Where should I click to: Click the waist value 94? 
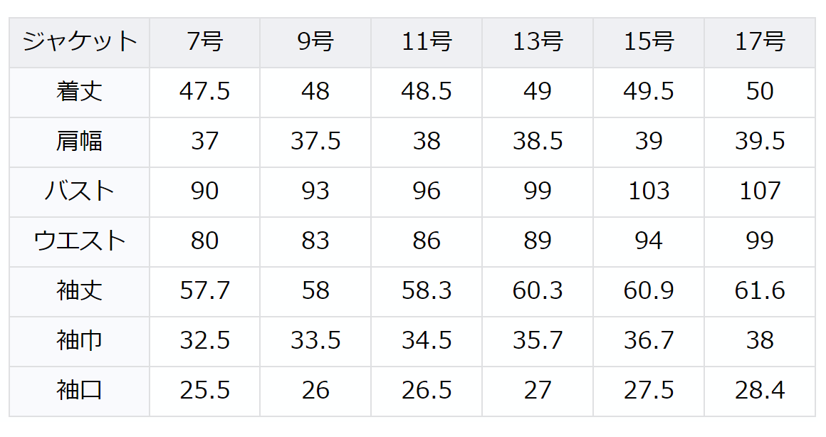pyautogui.click(x=649, y=241)
